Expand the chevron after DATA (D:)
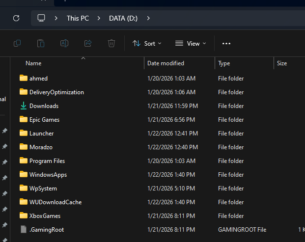 (x=148, y=18)
